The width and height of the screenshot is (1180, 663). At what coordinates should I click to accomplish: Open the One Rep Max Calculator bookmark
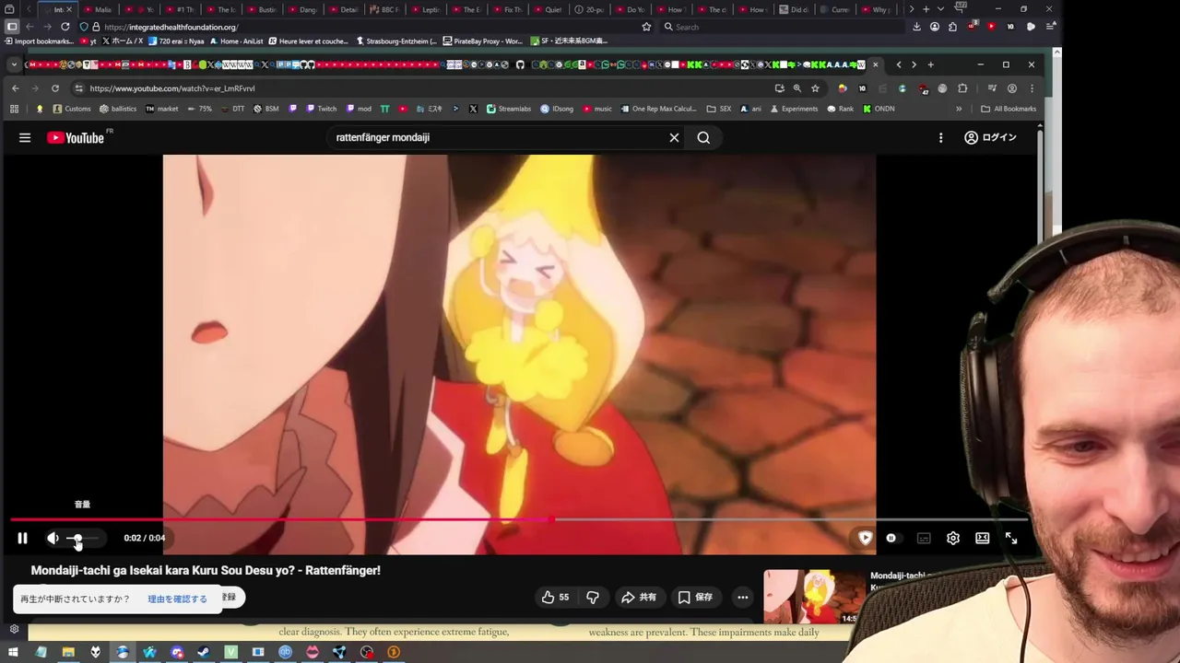(659, 109)
